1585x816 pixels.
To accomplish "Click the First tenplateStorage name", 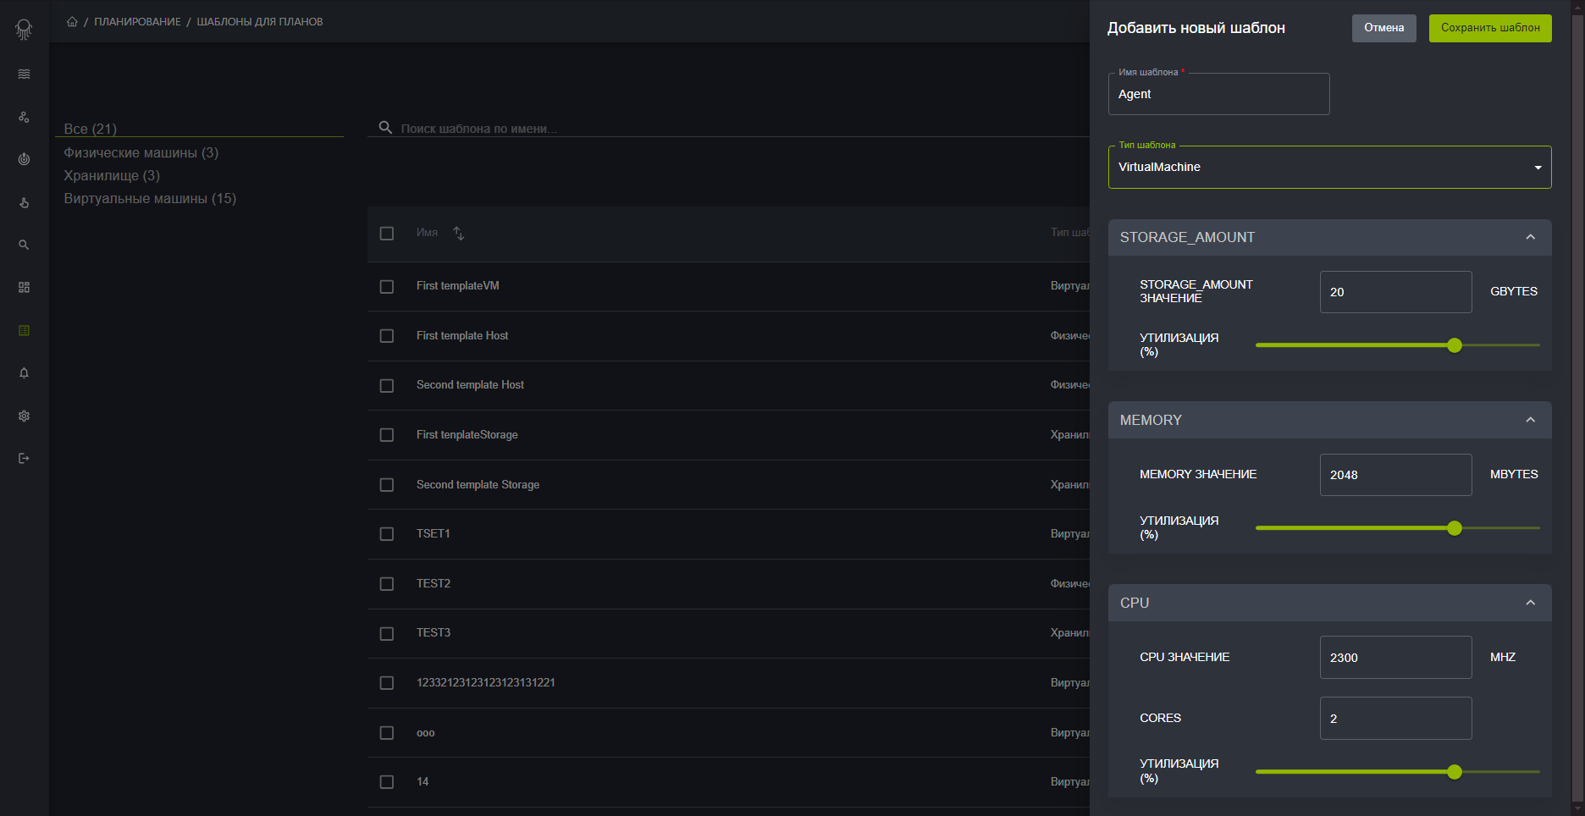I will [467, 435].
